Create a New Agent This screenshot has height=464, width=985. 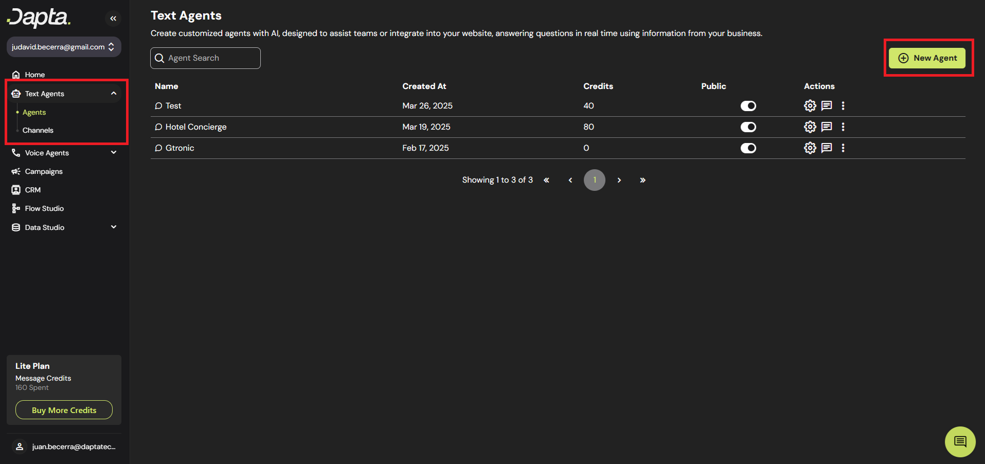point(927,58)
